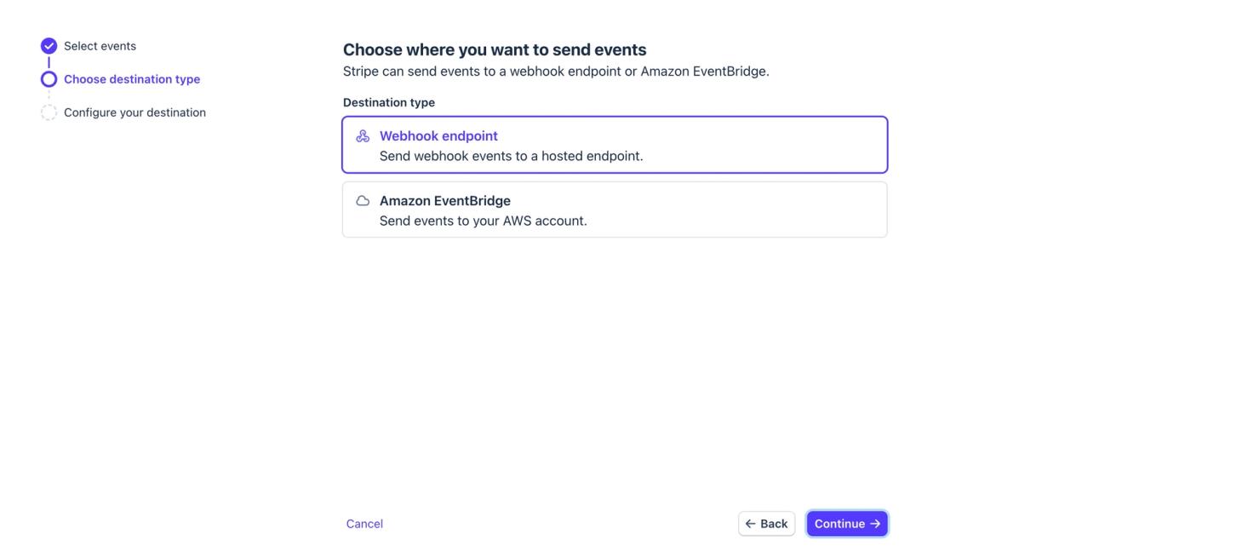Click the "Choose where you want to send events" heading

[x=495, y=49]
